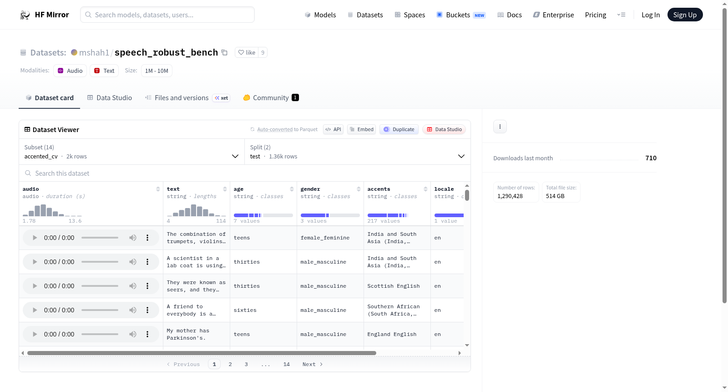Click the HF Mirror logo
Screen dimensions: 728x392
(45, 15)
